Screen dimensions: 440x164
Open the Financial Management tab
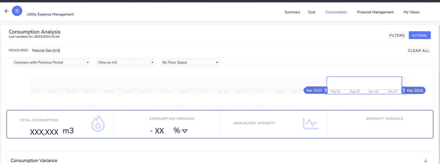pos(375,12)
